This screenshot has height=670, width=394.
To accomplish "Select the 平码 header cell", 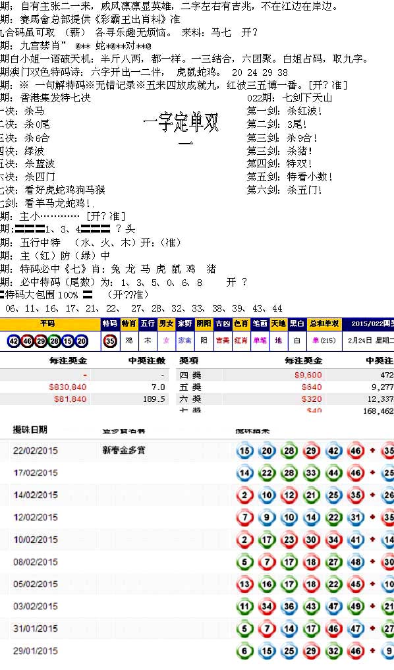I will [47, 324].
